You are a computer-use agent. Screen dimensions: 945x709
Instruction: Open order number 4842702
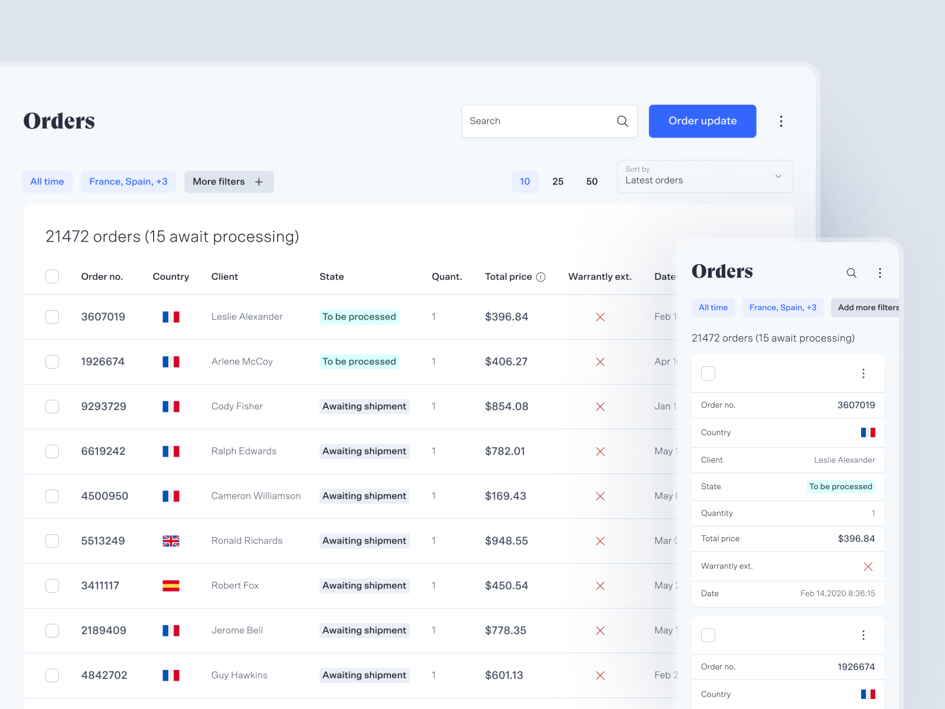coord(105,676)
